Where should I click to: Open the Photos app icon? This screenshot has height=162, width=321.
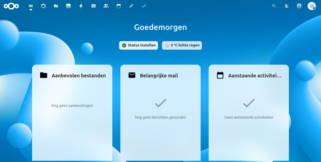(68, 6)
